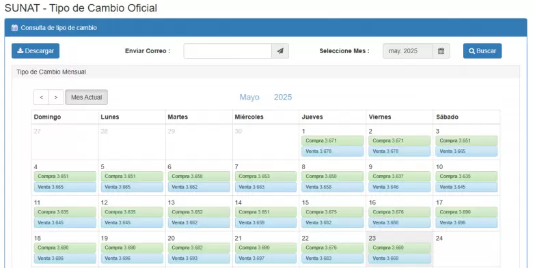
Task: Select Compra 3.671 on May 2
Action: (400, 140)
